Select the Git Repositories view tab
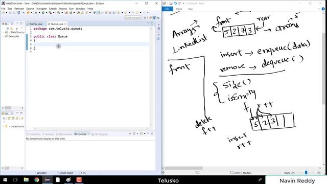This screenshot has height=184, width=327. coord(6,113)
